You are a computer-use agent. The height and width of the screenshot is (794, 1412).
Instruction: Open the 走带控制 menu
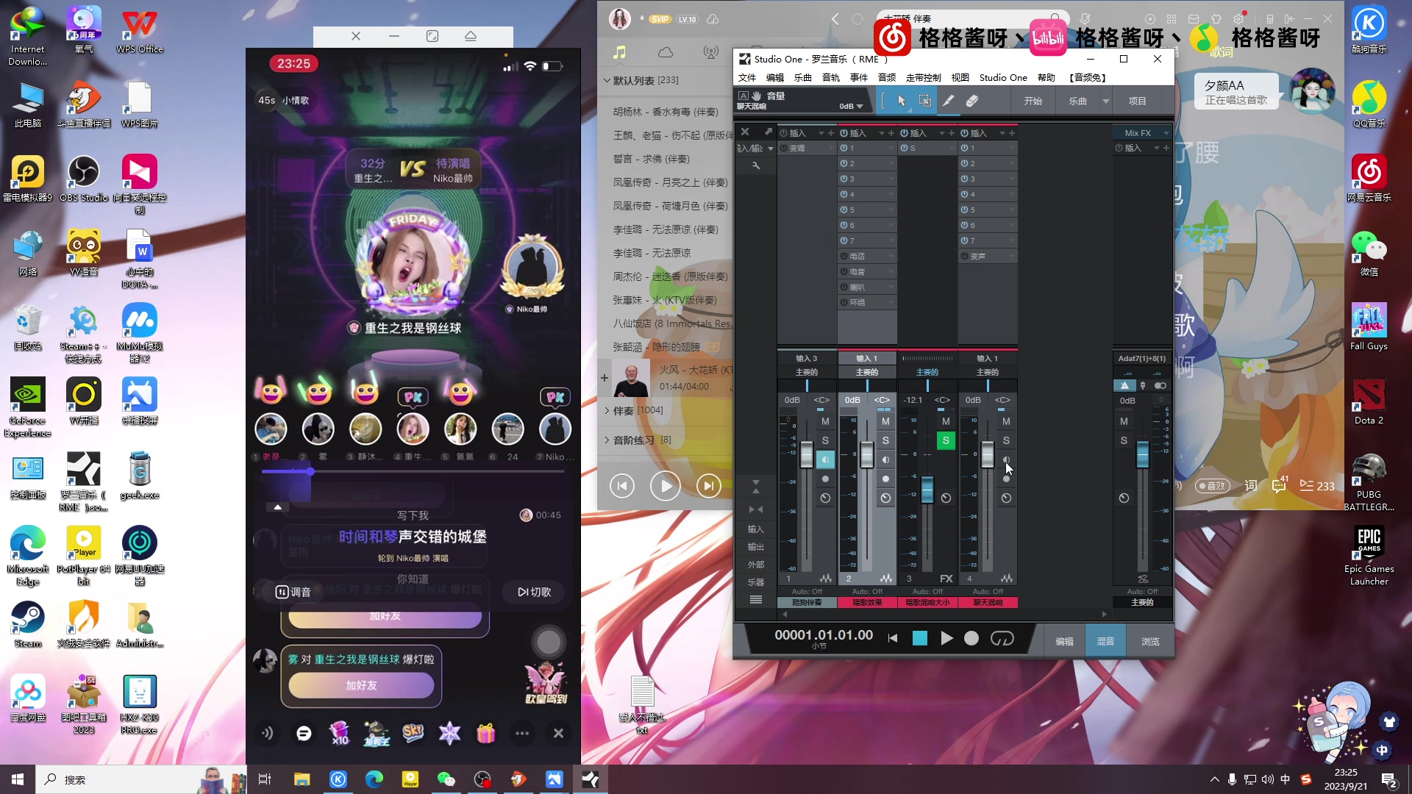pyautogui.click(x=923, y=77)
